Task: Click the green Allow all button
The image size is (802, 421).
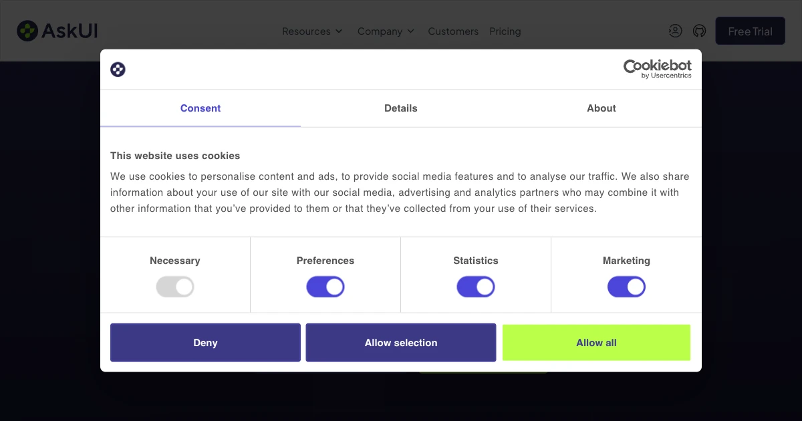Action: (x=596, y=343)
